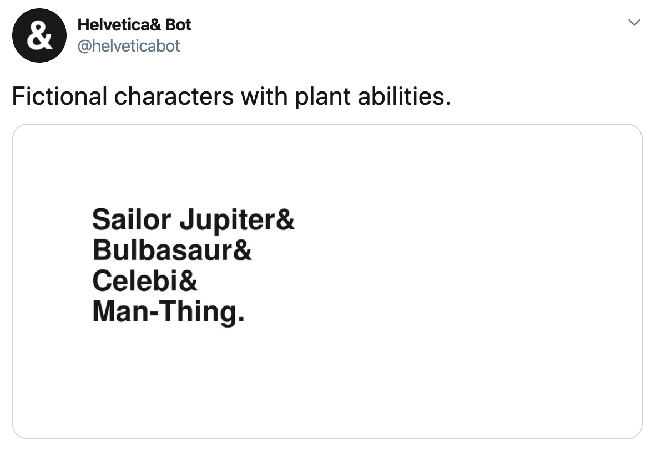656x455 pixels.
Task: Click the "Celebi&" line in the image
Action: [145, 281]
